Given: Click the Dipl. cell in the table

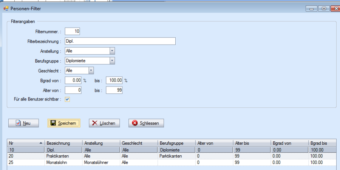Looking at the screenshot, I should 63,150.
